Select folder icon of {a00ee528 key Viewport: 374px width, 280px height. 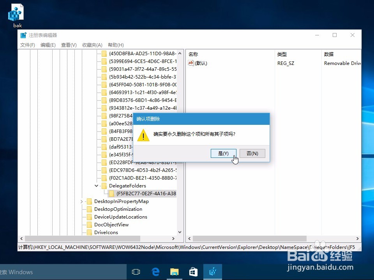[104, 124]
